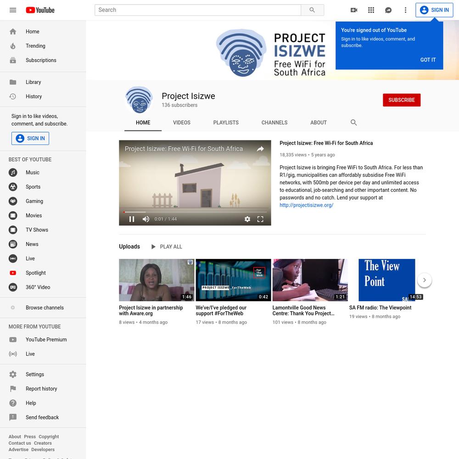The height and width of the screenshot is (459, 459).
Task: Click the Project Isizwe channel avatar
Action: coord(139,100)
